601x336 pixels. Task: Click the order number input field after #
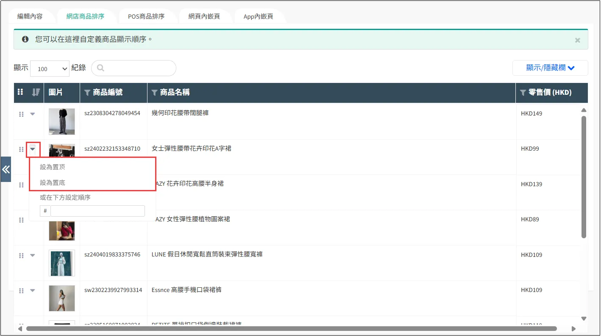click(97, 211)
